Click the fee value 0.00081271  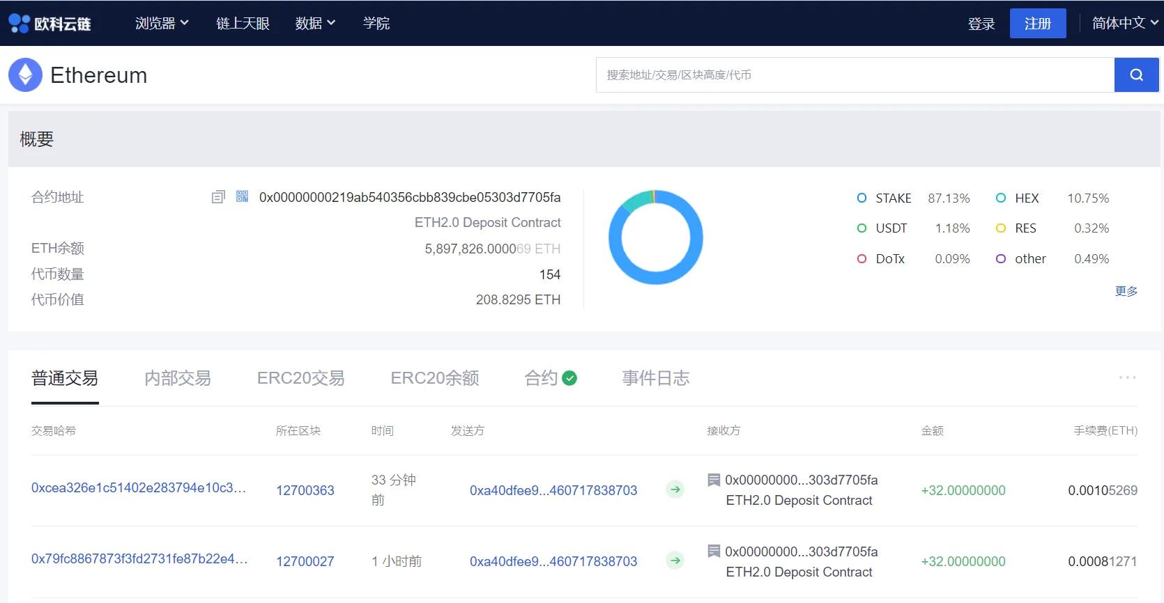[x=1103, y=561]
